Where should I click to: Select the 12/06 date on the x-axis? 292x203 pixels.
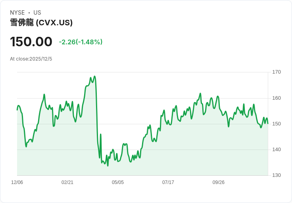17,182
